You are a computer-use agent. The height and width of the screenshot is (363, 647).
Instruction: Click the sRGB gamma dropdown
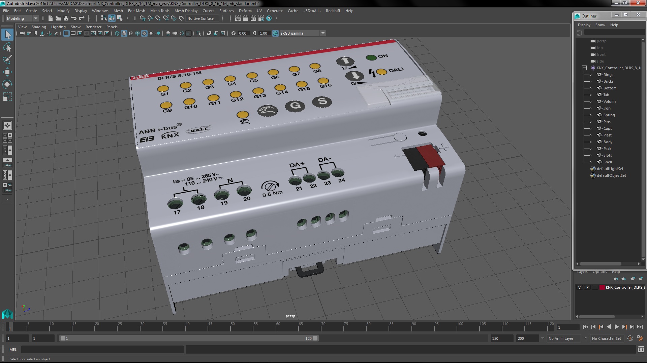point(302,33)
